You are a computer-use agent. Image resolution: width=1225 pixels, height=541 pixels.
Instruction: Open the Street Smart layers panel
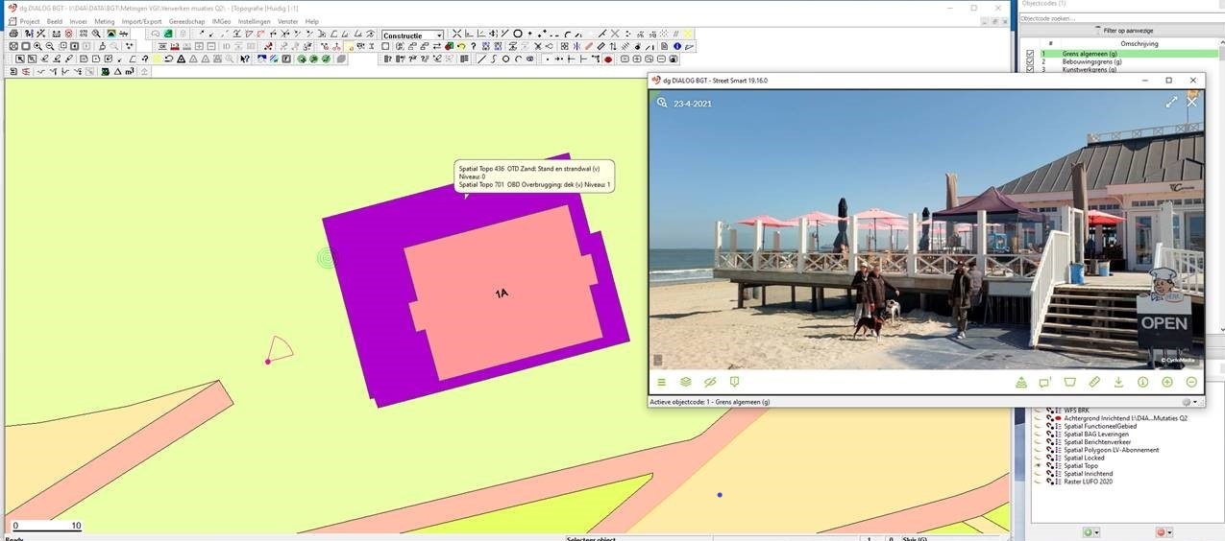(686, 382)
